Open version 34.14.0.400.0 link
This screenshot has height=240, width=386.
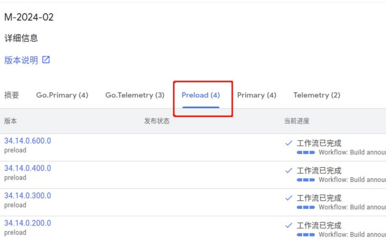pos(27,168)
